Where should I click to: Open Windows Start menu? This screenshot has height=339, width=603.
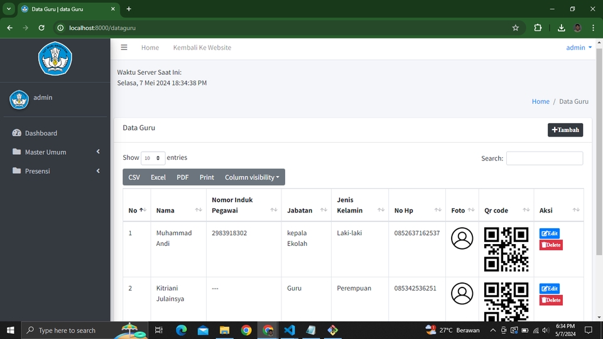point(11,330)
